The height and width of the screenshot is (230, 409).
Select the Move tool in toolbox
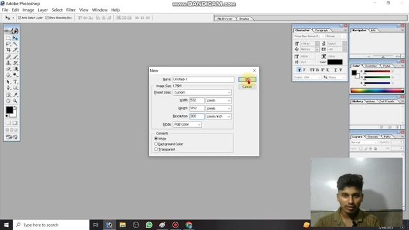click(x=15, y=38)
